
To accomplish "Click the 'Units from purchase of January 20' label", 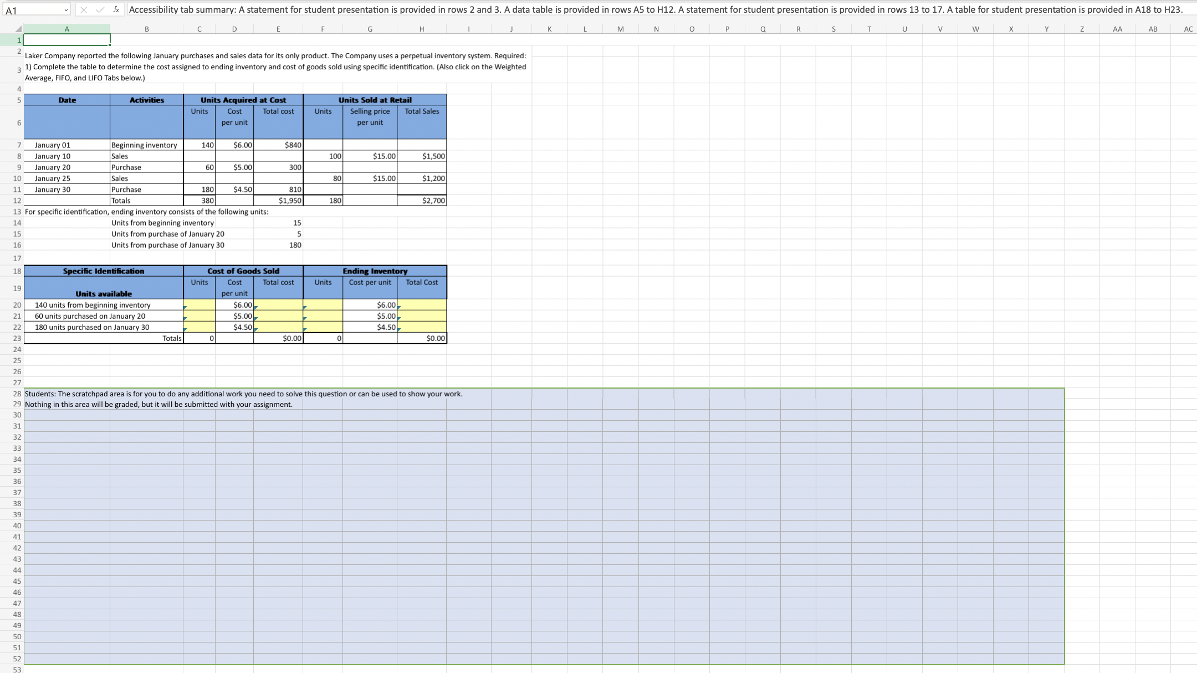I will (x=168, y=234).
